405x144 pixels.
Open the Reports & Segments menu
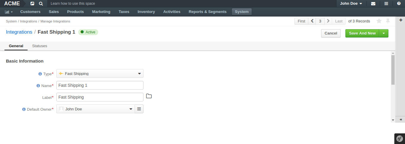[208, 12]
